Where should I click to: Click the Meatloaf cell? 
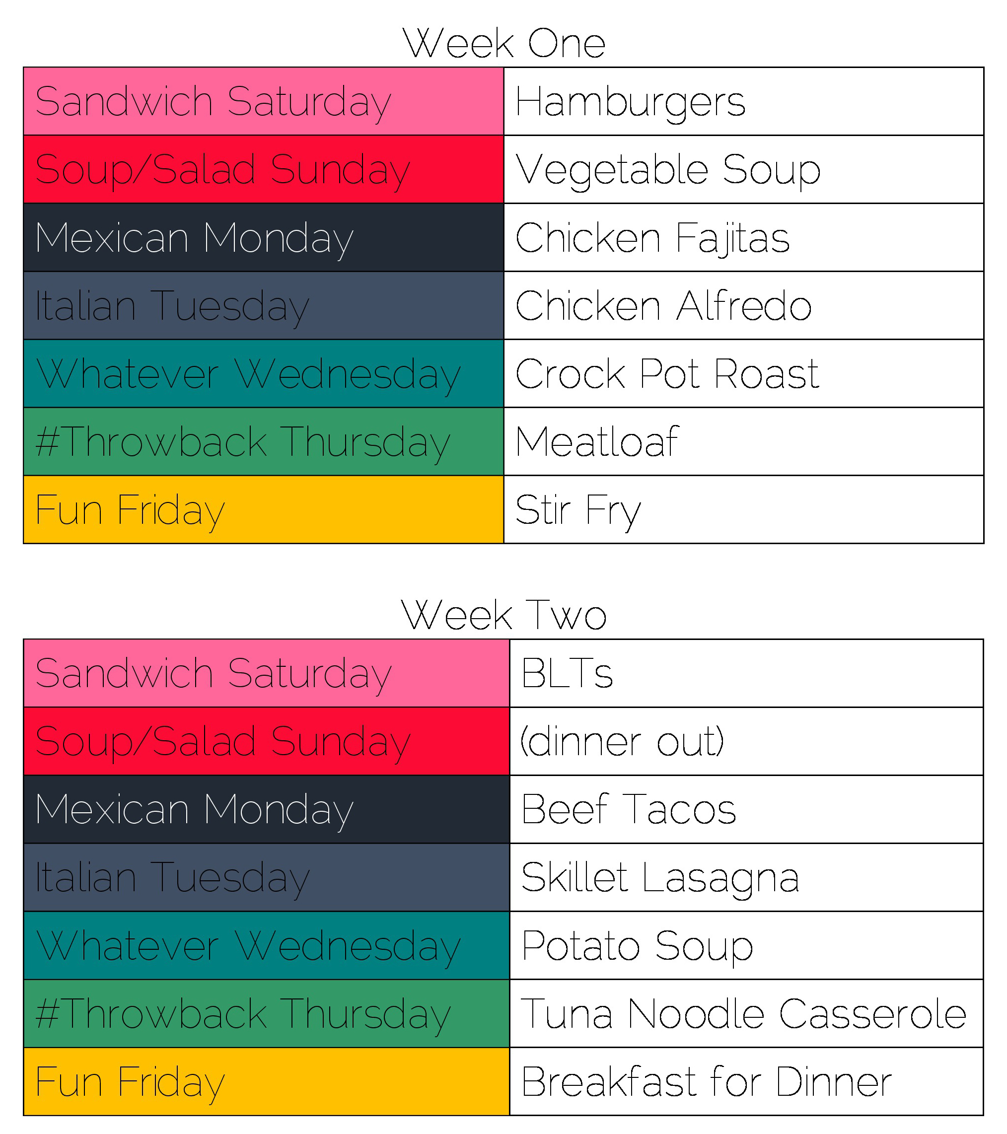[743, 442]
